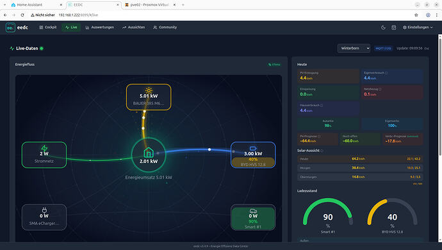442x250 pixels.
Task: Open the PV-Erzeugung 4.4 kWh tile
Action: [328, 76]
